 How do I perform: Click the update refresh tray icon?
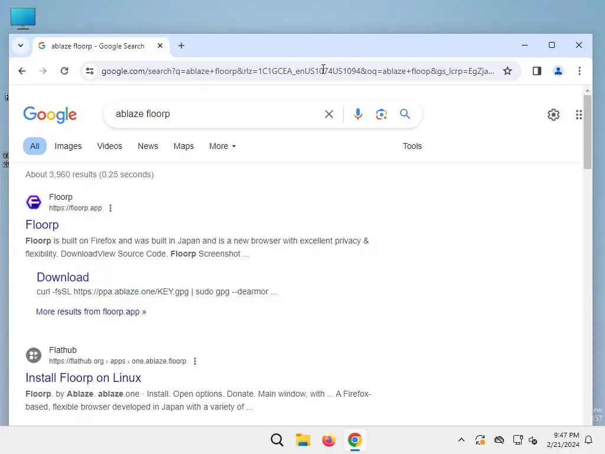[480, 440]
